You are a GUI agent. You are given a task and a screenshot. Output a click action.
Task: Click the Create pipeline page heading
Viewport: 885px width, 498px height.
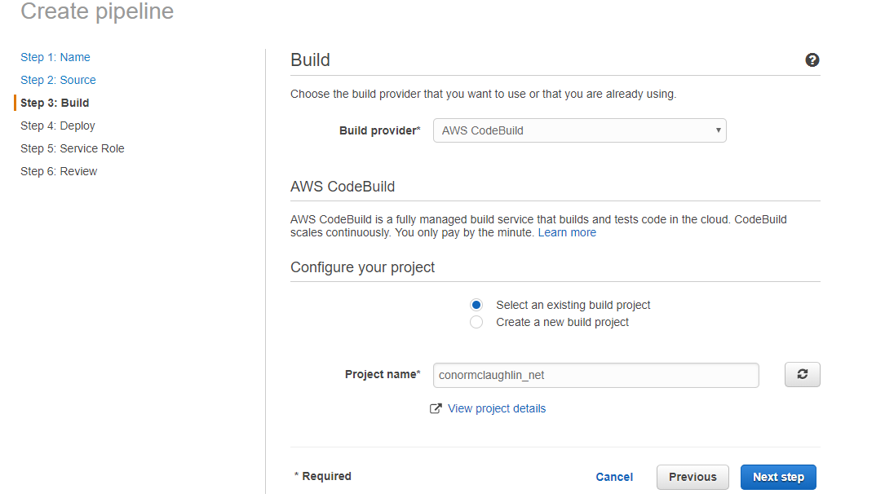tap(97, 11)
